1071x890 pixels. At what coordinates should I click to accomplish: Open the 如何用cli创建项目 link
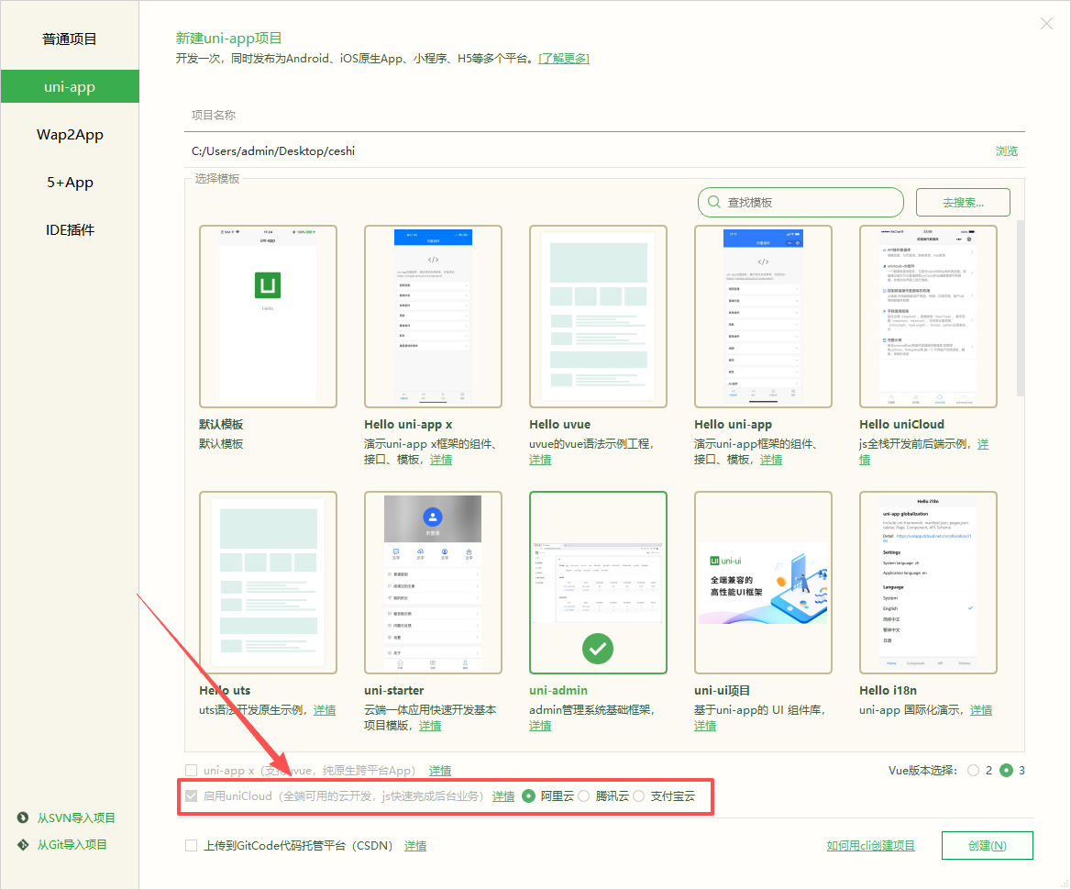tap(870, 846)
